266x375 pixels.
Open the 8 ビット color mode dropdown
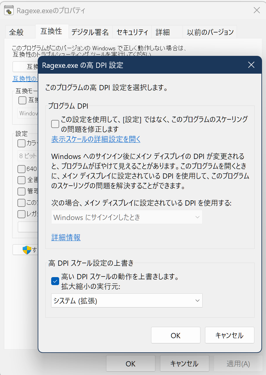click(x=28, y=156)
